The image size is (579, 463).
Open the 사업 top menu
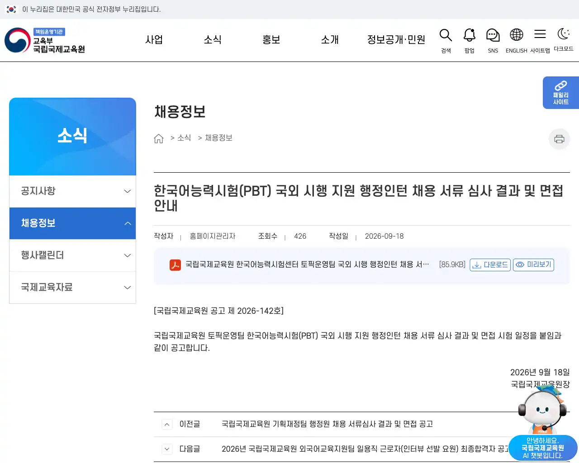tap(154, 40)
